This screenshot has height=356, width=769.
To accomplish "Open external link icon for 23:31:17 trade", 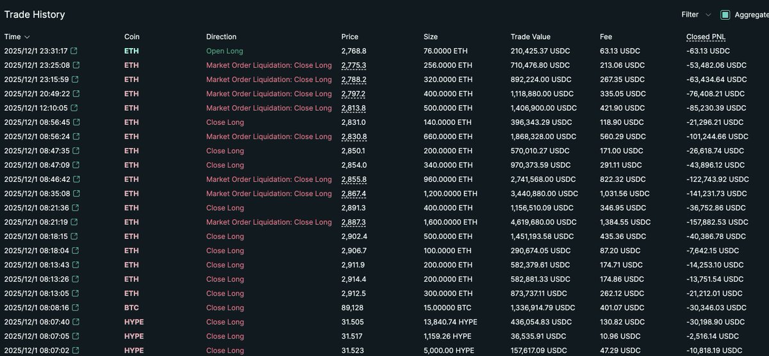I will 74,51.
